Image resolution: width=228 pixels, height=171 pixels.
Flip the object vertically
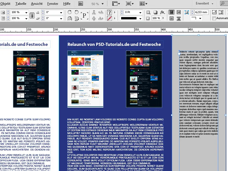tap(76, 19)
